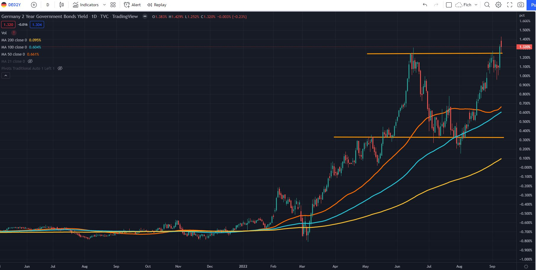
Task: Enter fullscreen mode
Action: tap(510, 5)
